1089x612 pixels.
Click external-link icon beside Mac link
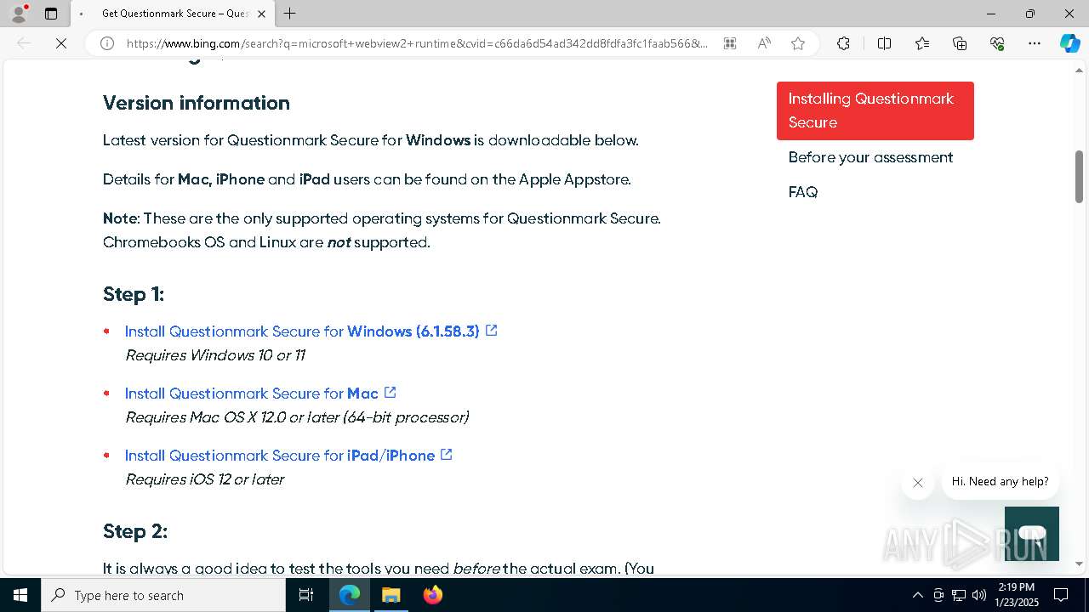(x=390, y=393)
